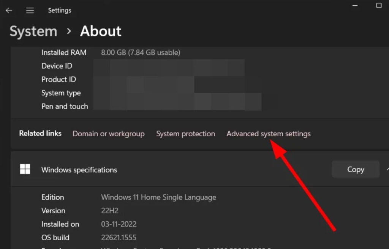
Task: Click the Settings window title
Action: 60,10
